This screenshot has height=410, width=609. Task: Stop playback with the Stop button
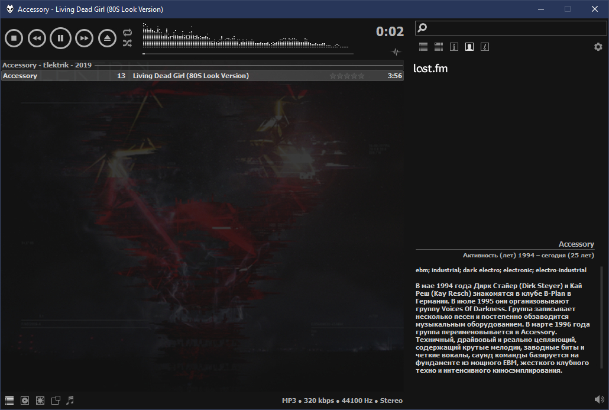click(14, 38)
